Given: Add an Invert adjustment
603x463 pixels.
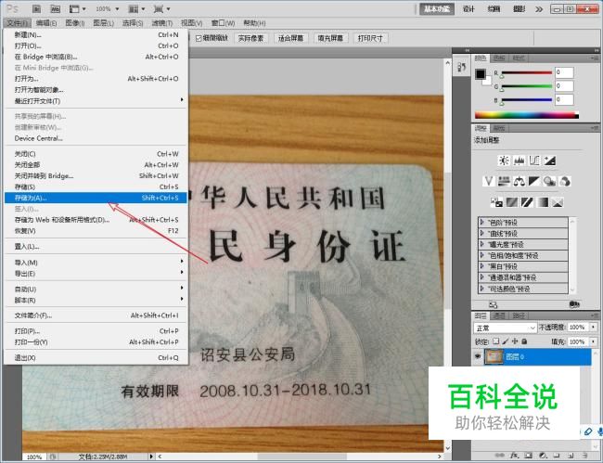Looking at the screenshot, I should coord(496,202).
